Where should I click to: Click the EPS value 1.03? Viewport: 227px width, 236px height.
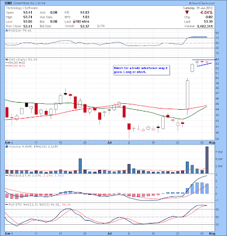coord(86,17)
